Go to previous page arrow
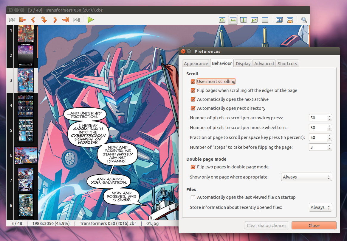This screenshot has width=347, height=241. click(33, 20)
